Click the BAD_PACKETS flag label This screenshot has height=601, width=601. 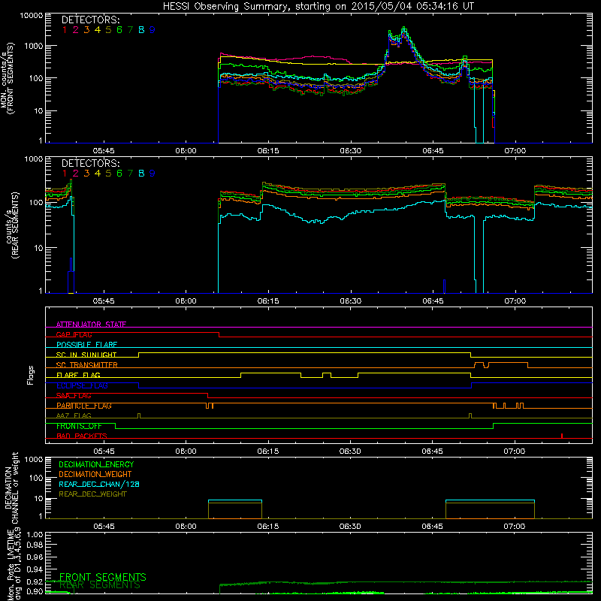[82, 436]
